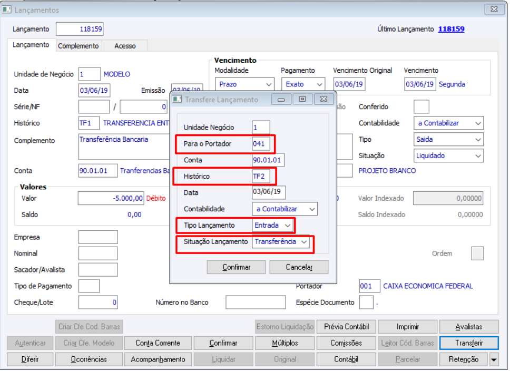Image resolution: width=510 pixels, height=371 pixels.
Task: Open the Situação dropdown showing Liquidado
Action: (448, 155)
